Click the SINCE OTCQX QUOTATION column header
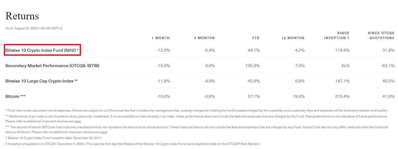The image size is (398, 149). (381, 36)
